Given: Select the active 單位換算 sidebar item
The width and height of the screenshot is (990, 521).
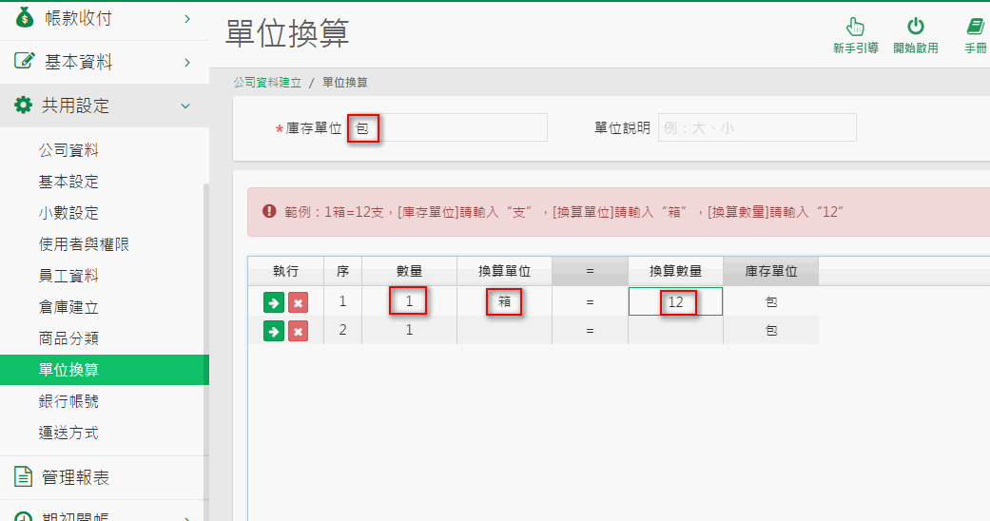Looking at the screenshot, I should (105, 370).
